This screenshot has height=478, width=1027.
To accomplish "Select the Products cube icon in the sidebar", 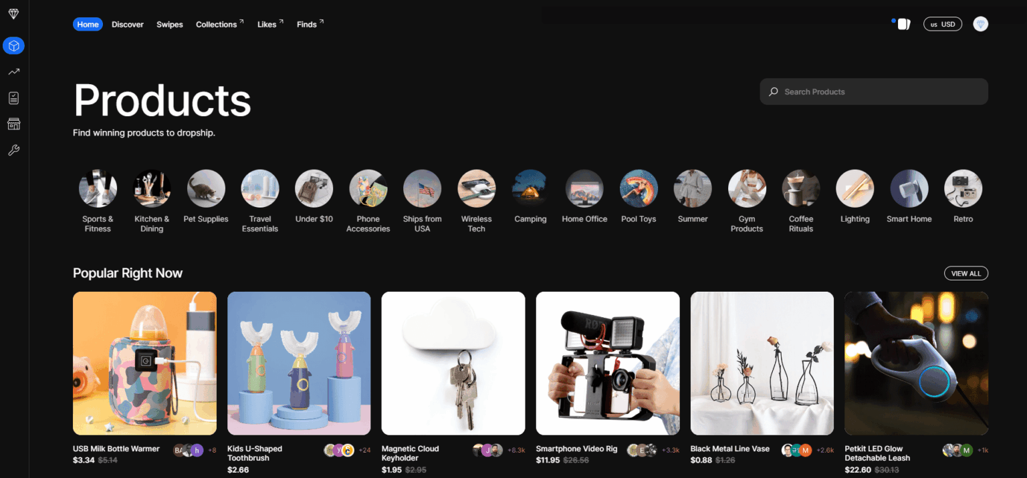I will click(13, 45).
